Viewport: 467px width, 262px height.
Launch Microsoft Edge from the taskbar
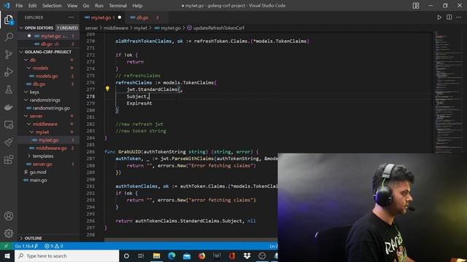pos(171,255)
